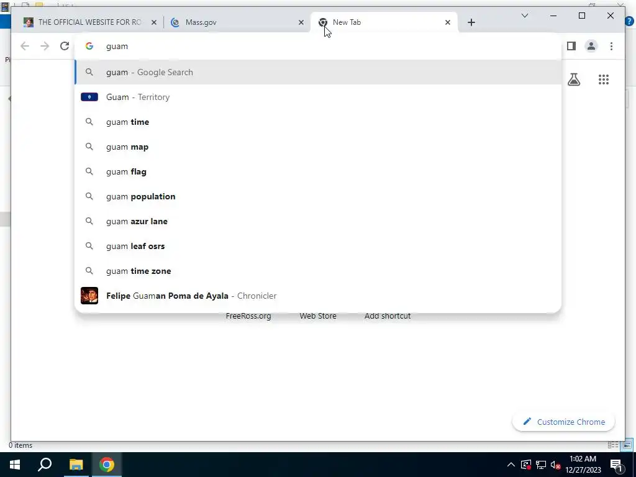Screen dimensions: 636x477
Task: Close the Official Website for Ross tab
Action: (154, 22)
